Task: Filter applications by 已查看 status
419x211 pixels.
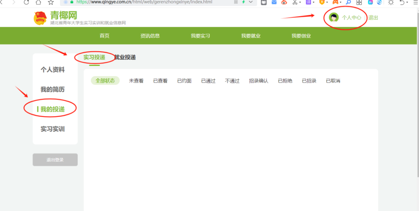Action: [160, 81]
